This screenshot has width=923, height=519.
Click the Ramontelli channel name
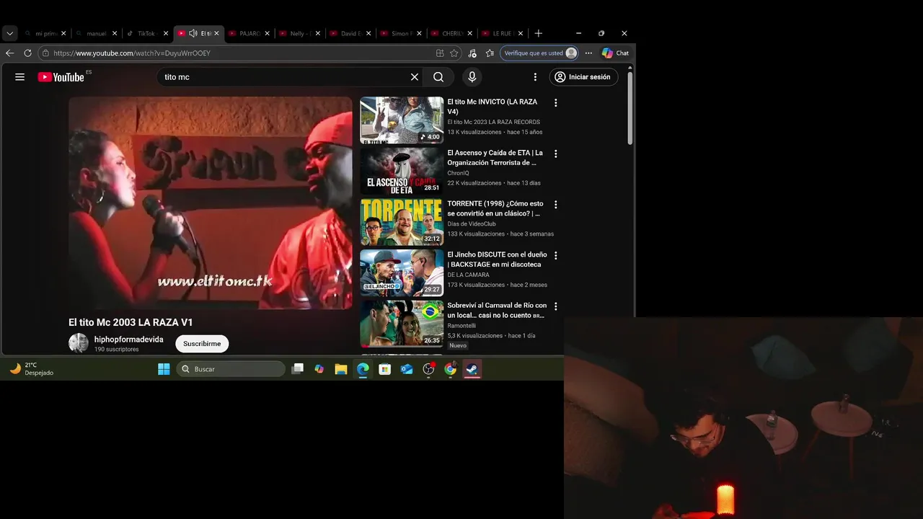[x=461, y=326]
